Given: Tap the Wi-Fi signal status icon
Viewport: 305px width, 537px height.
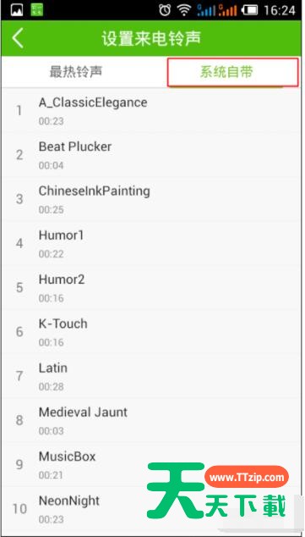Looking at the screenshot, I should 185,11.
